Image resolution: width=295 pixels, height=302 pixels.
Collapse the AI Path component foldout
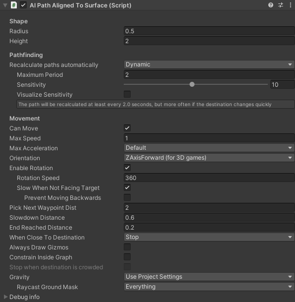tap(5, 5)
